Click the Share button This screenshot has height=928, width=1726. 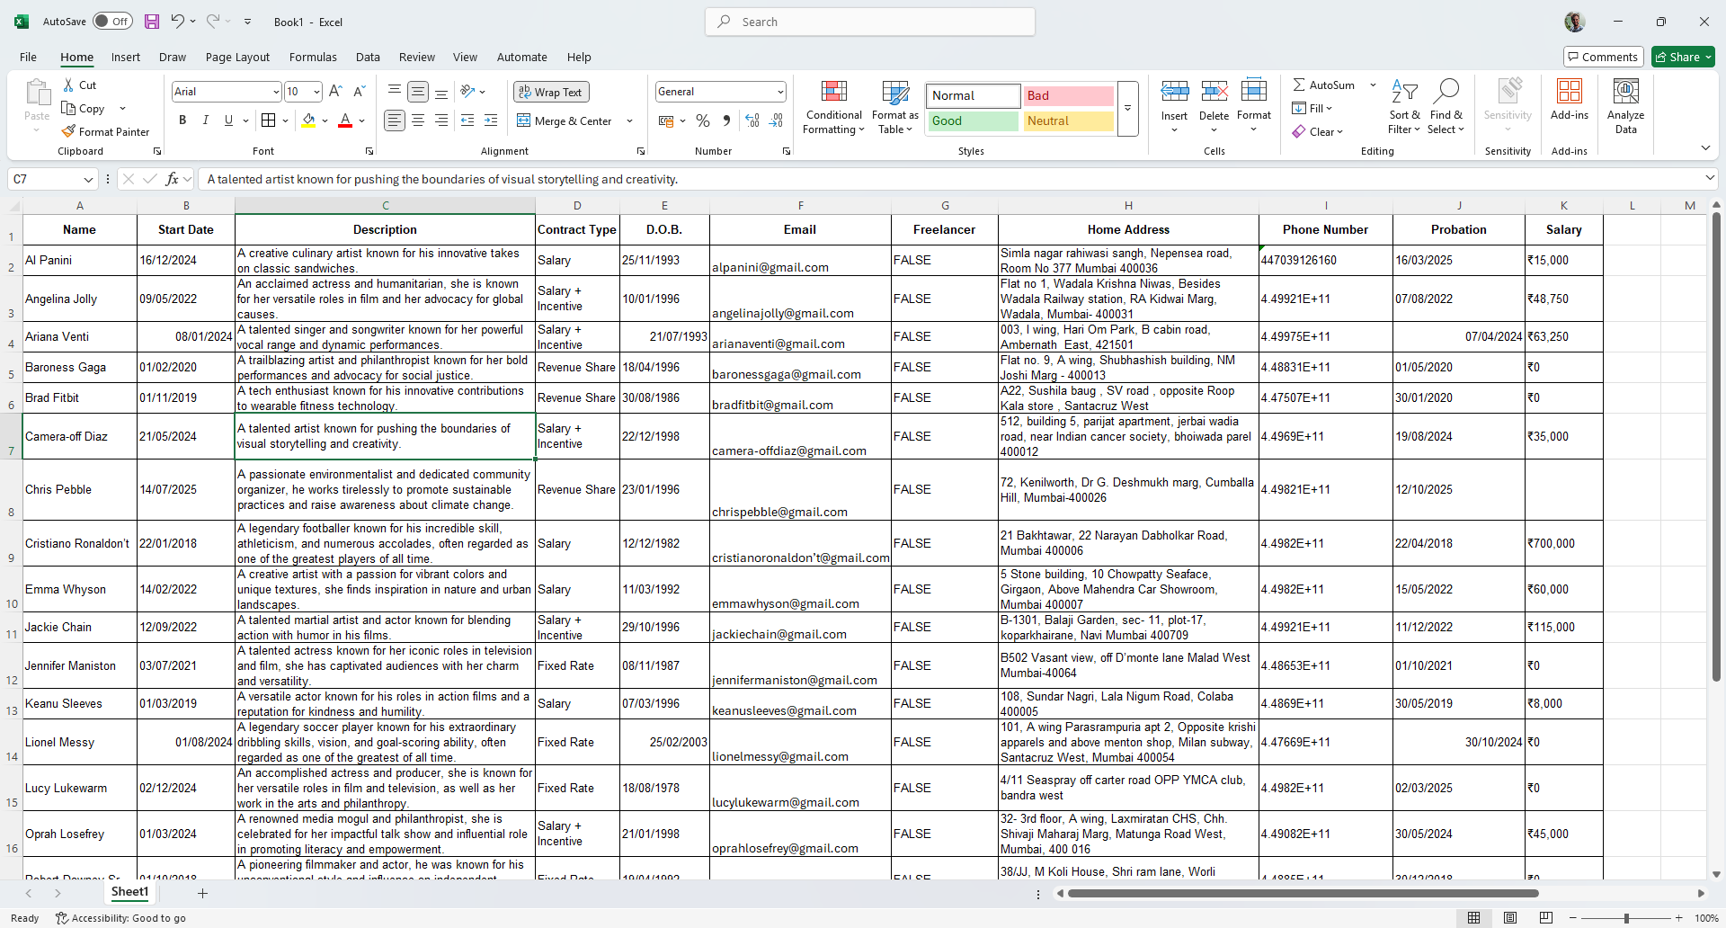click(x=1683, y=57)
